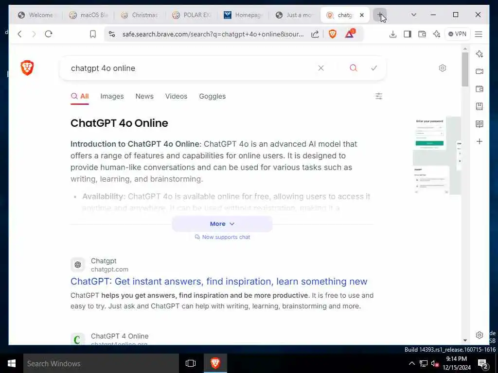The width and height of the screenshot is (498, 373).
Task: Select the Images search category
Action: pos(112,96)
